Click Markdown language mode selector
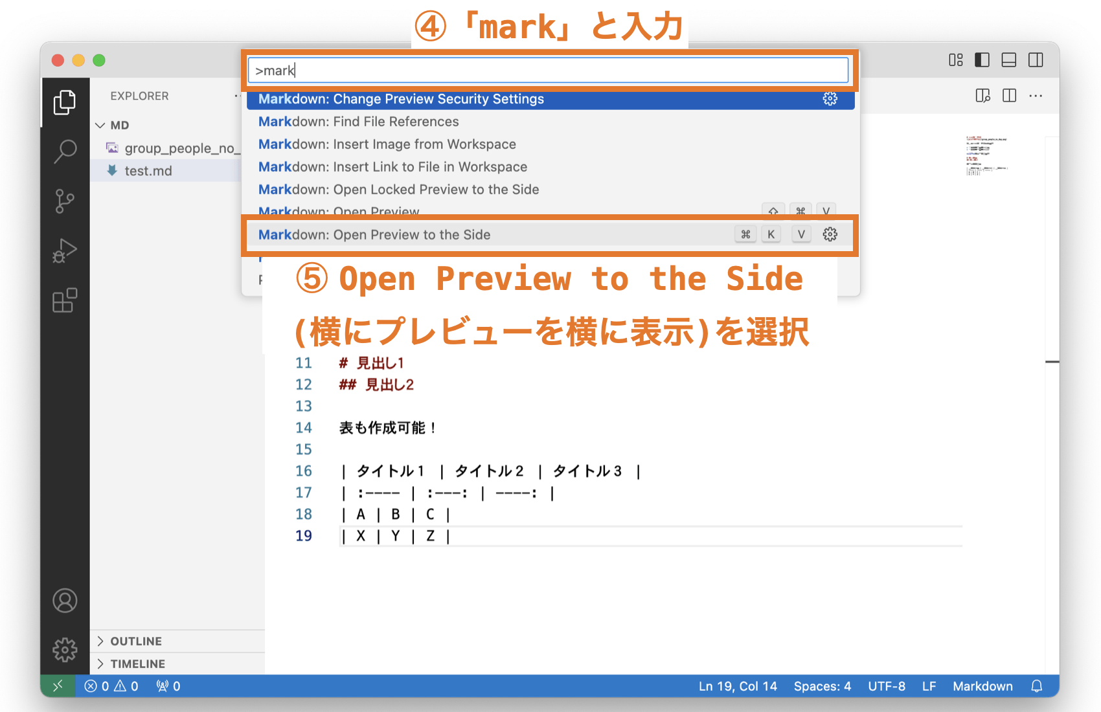The width and height of the screenshot is (1101, 712). click(982, 686)
